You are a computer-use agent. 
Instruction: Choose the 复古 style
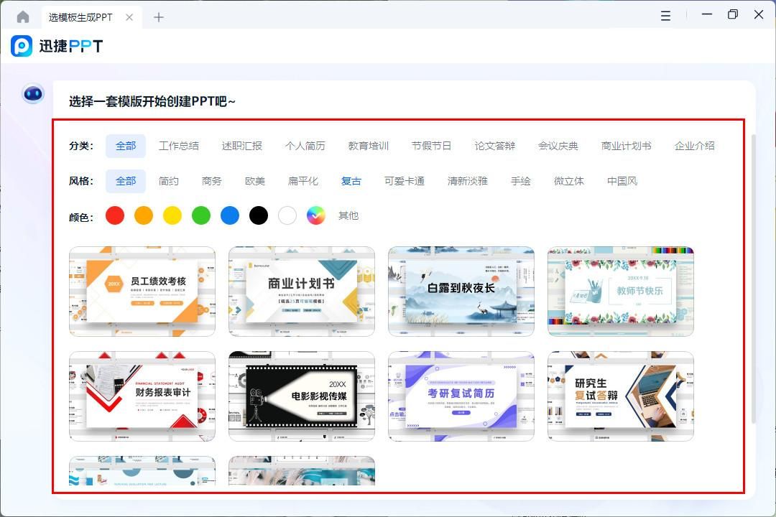coord(351,181)
